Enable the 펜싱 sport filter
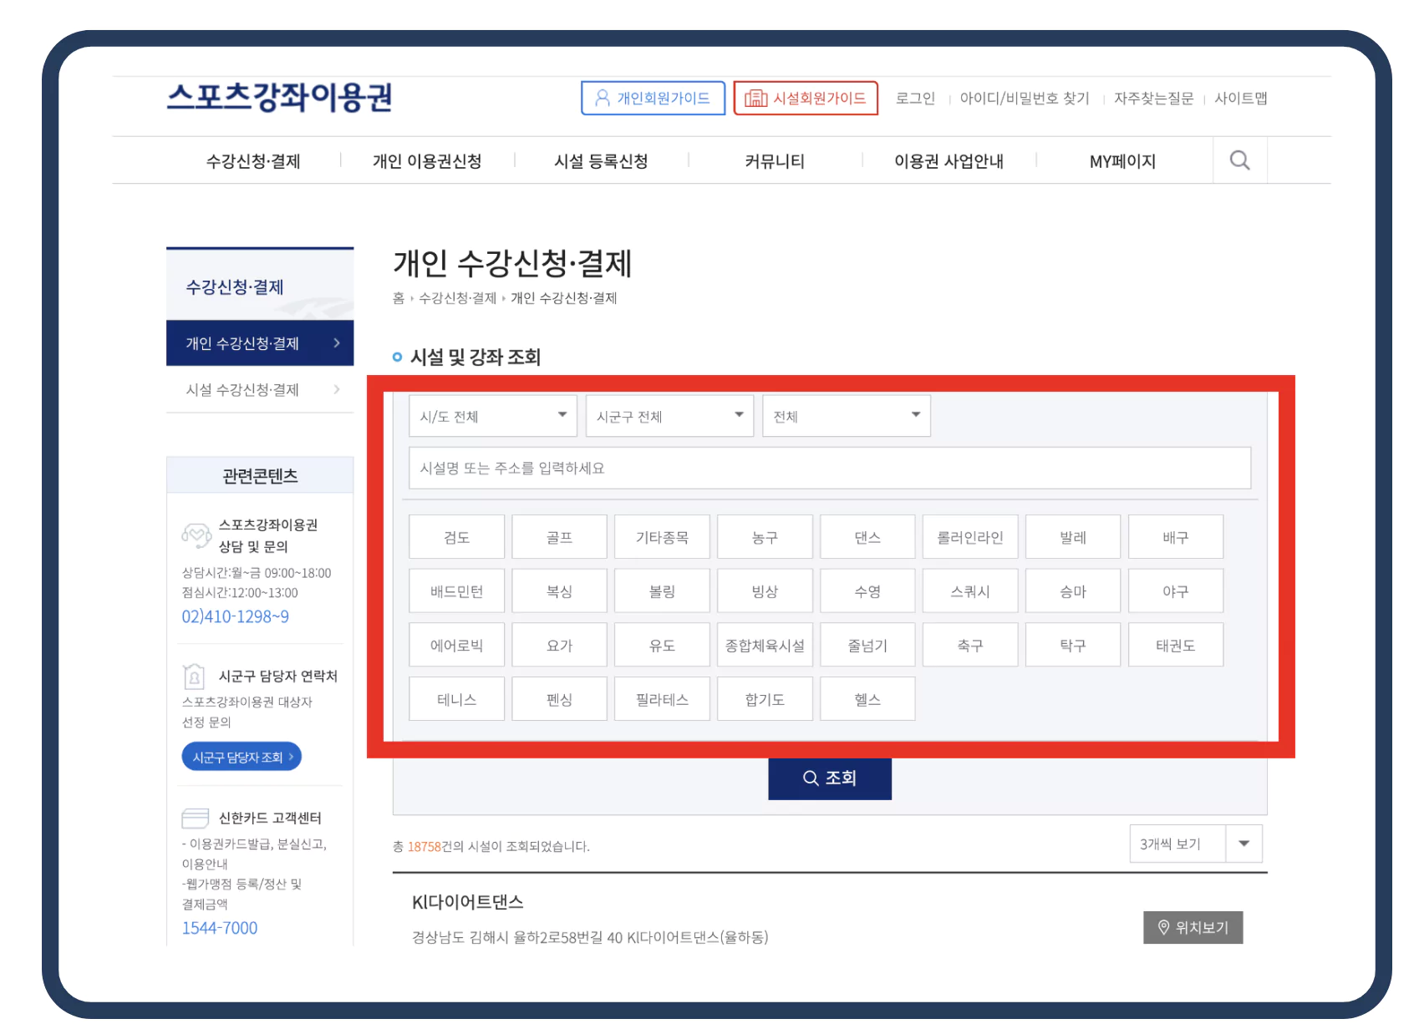 (x=559, y=699)
